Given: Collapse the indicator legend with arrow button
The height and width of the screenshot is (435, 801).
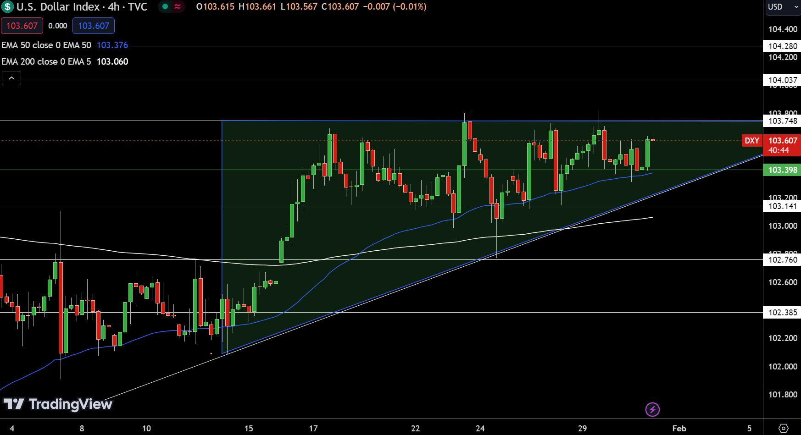Looking at the screenshot, I should click(x=11, y=78).
